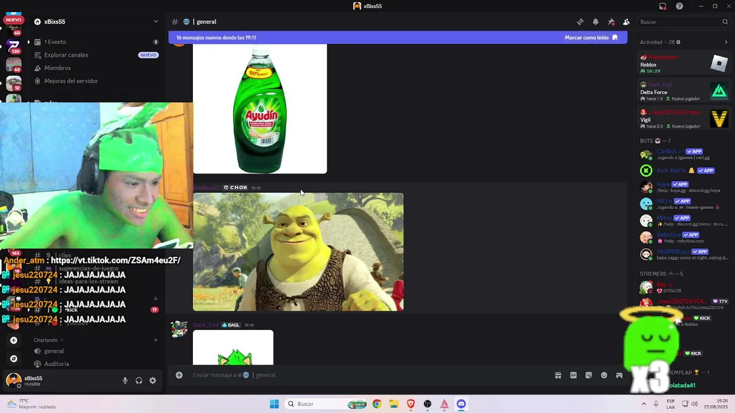Open Actividad settings gear icon
735x413 pixels.
pos(678,42)
